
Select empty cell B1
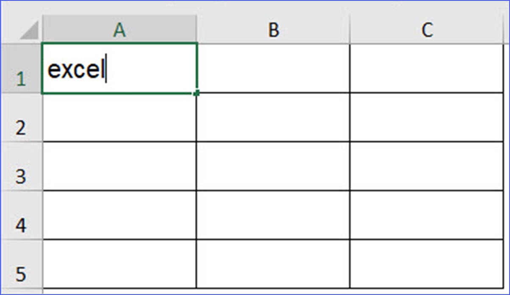coord(274,67)
